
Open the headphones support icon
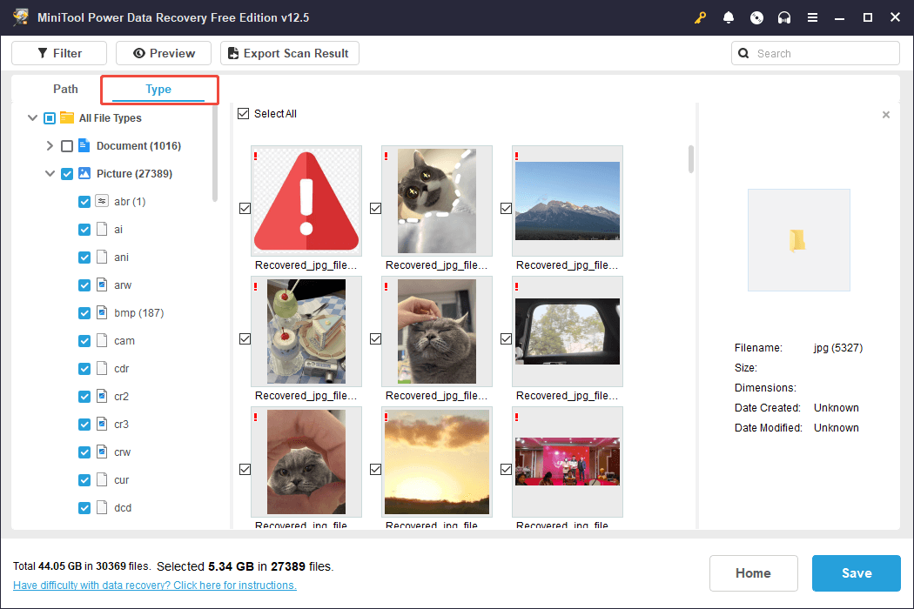pyautogui.click(x=784, y=17)
